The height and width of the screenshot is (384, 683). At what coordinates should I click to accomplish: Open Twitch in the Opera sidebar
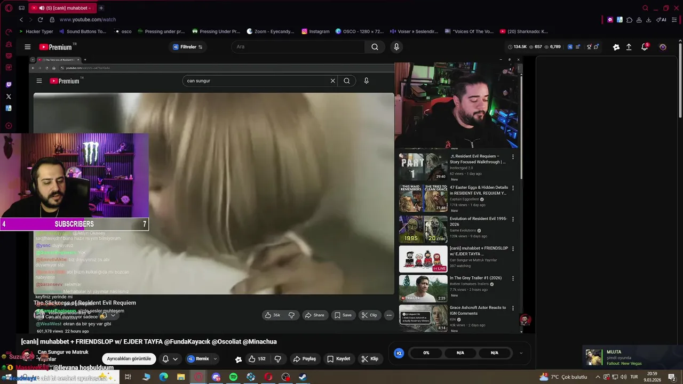click(9, 84)
